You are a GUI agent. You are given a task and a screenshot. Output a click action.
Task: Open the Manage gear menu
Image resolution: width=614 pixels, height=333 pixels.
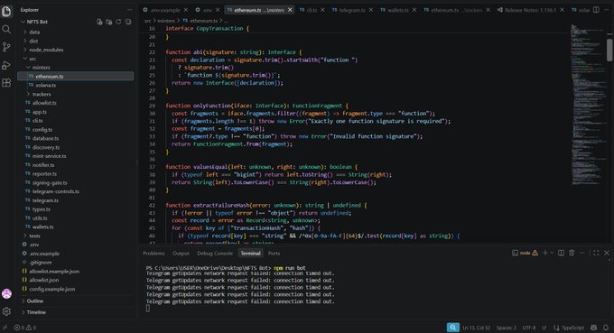[6, 311]
